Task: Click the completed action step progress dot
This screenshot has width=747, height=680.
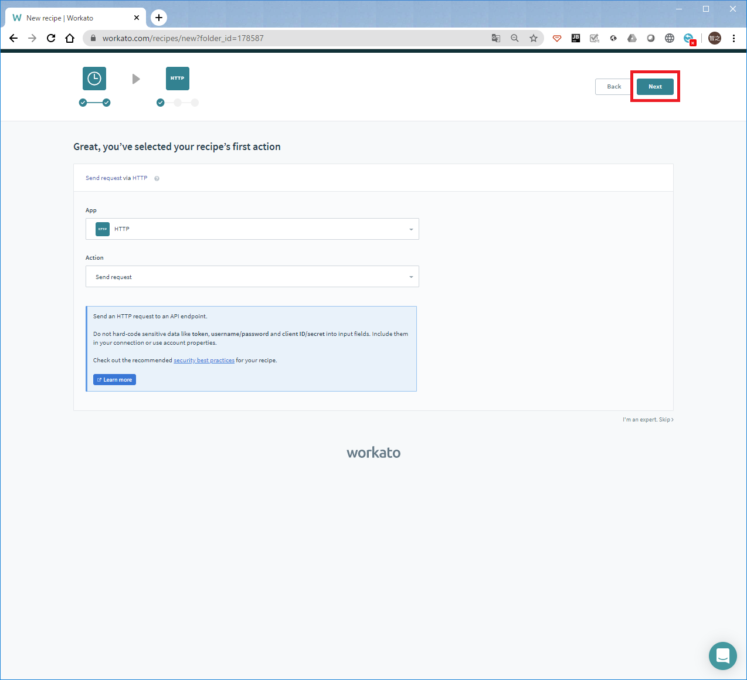Action: [x=161, y=103]
